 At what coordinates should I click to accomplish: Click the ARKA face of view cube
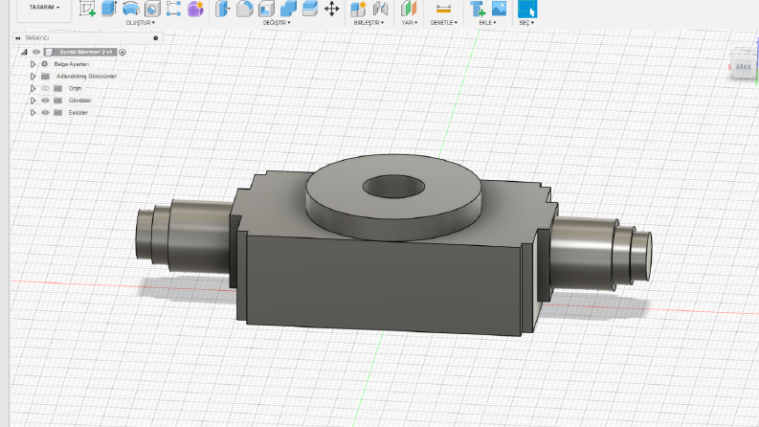pos(743,67)
